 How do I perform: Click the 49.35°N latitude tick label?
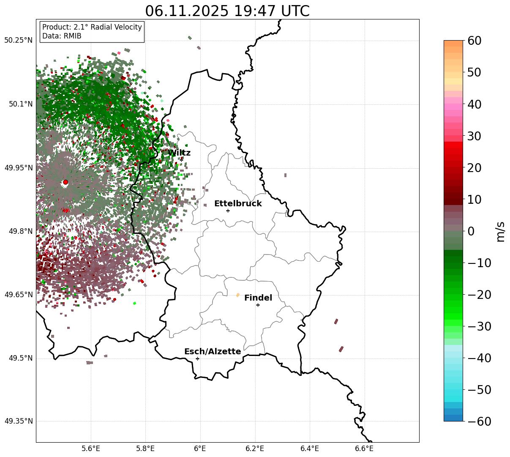point(18,421)
